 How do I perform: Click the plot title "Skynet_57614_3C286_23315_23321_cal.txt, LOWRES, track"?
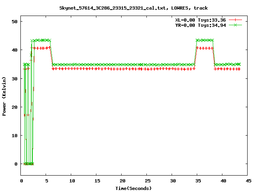point(133,8)
